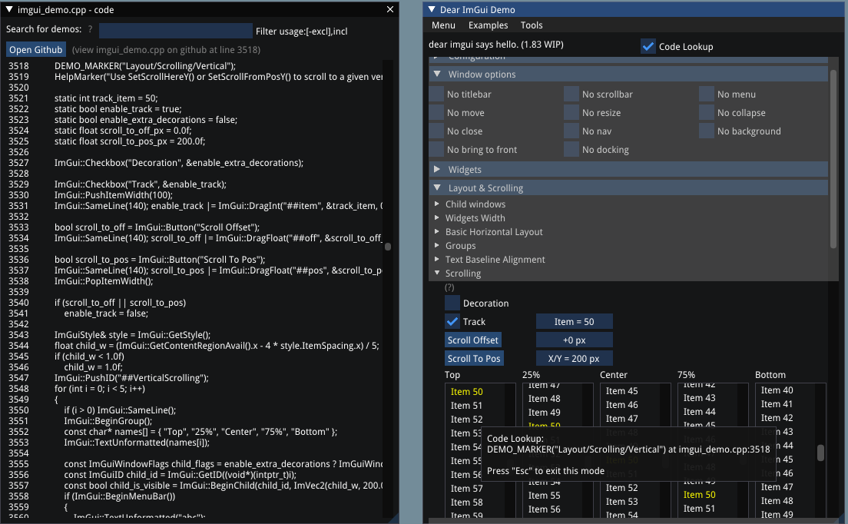Collapse the Window options header
Image resolution: width=848 pixels, height=524 pixels.
(628, 74)
